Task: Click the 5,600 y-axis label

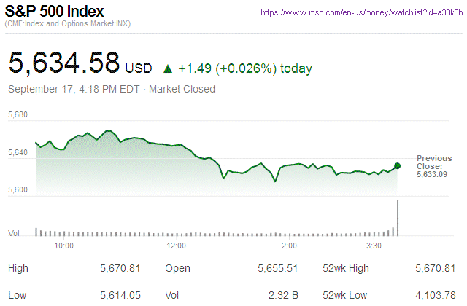Action: tap(18, 189)
